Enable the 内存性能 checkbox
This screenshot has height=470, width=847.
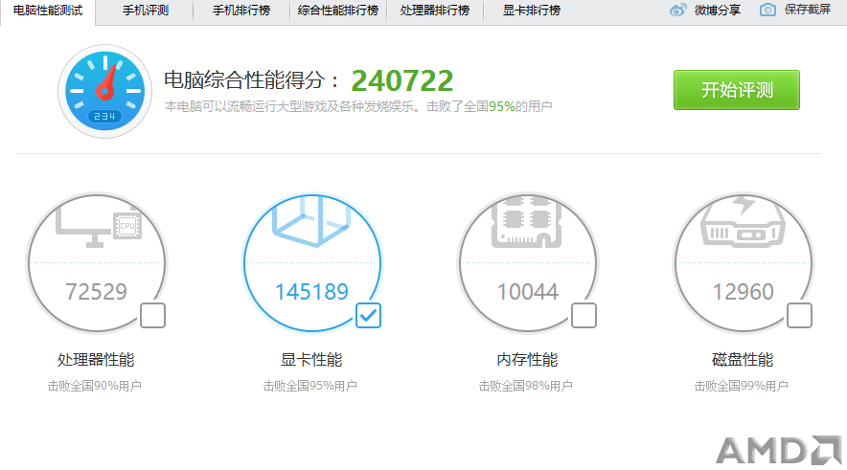pyautogui.click(x=584, y=315)
